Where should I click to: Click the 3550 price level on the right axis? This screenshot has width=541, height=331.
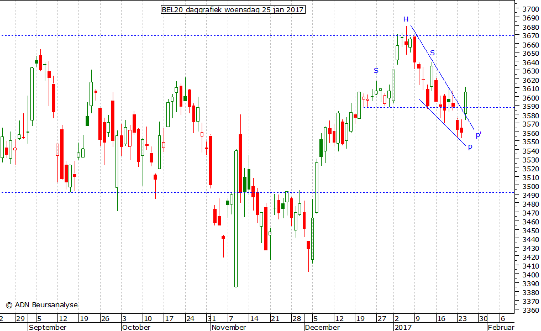click(x=531, y=142)
